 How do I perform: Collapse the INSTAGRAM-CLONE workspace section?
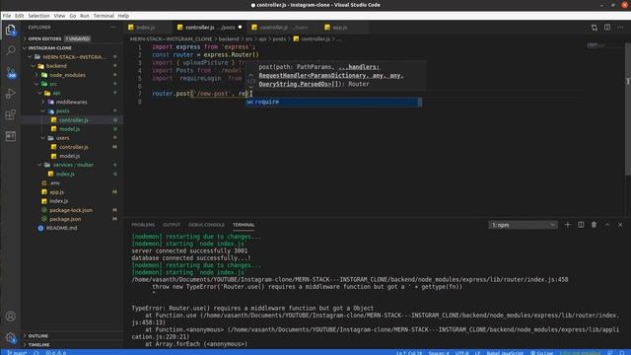[72, 48]
